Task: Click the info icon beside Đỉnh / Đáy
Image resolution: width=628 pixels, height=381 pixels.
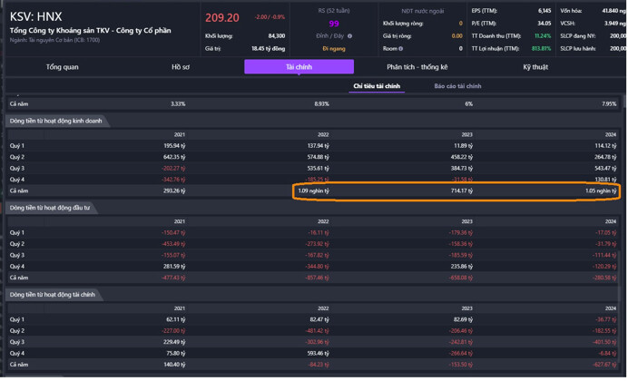Action: (349, 36)
